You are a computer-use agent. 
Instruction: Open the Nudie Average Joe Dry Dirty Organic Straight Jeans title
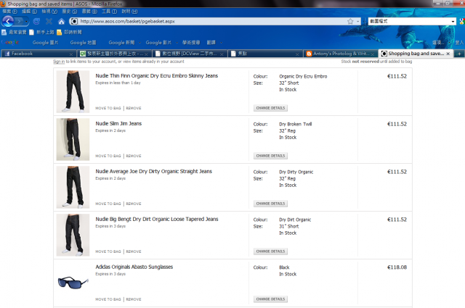click(153, 171)
